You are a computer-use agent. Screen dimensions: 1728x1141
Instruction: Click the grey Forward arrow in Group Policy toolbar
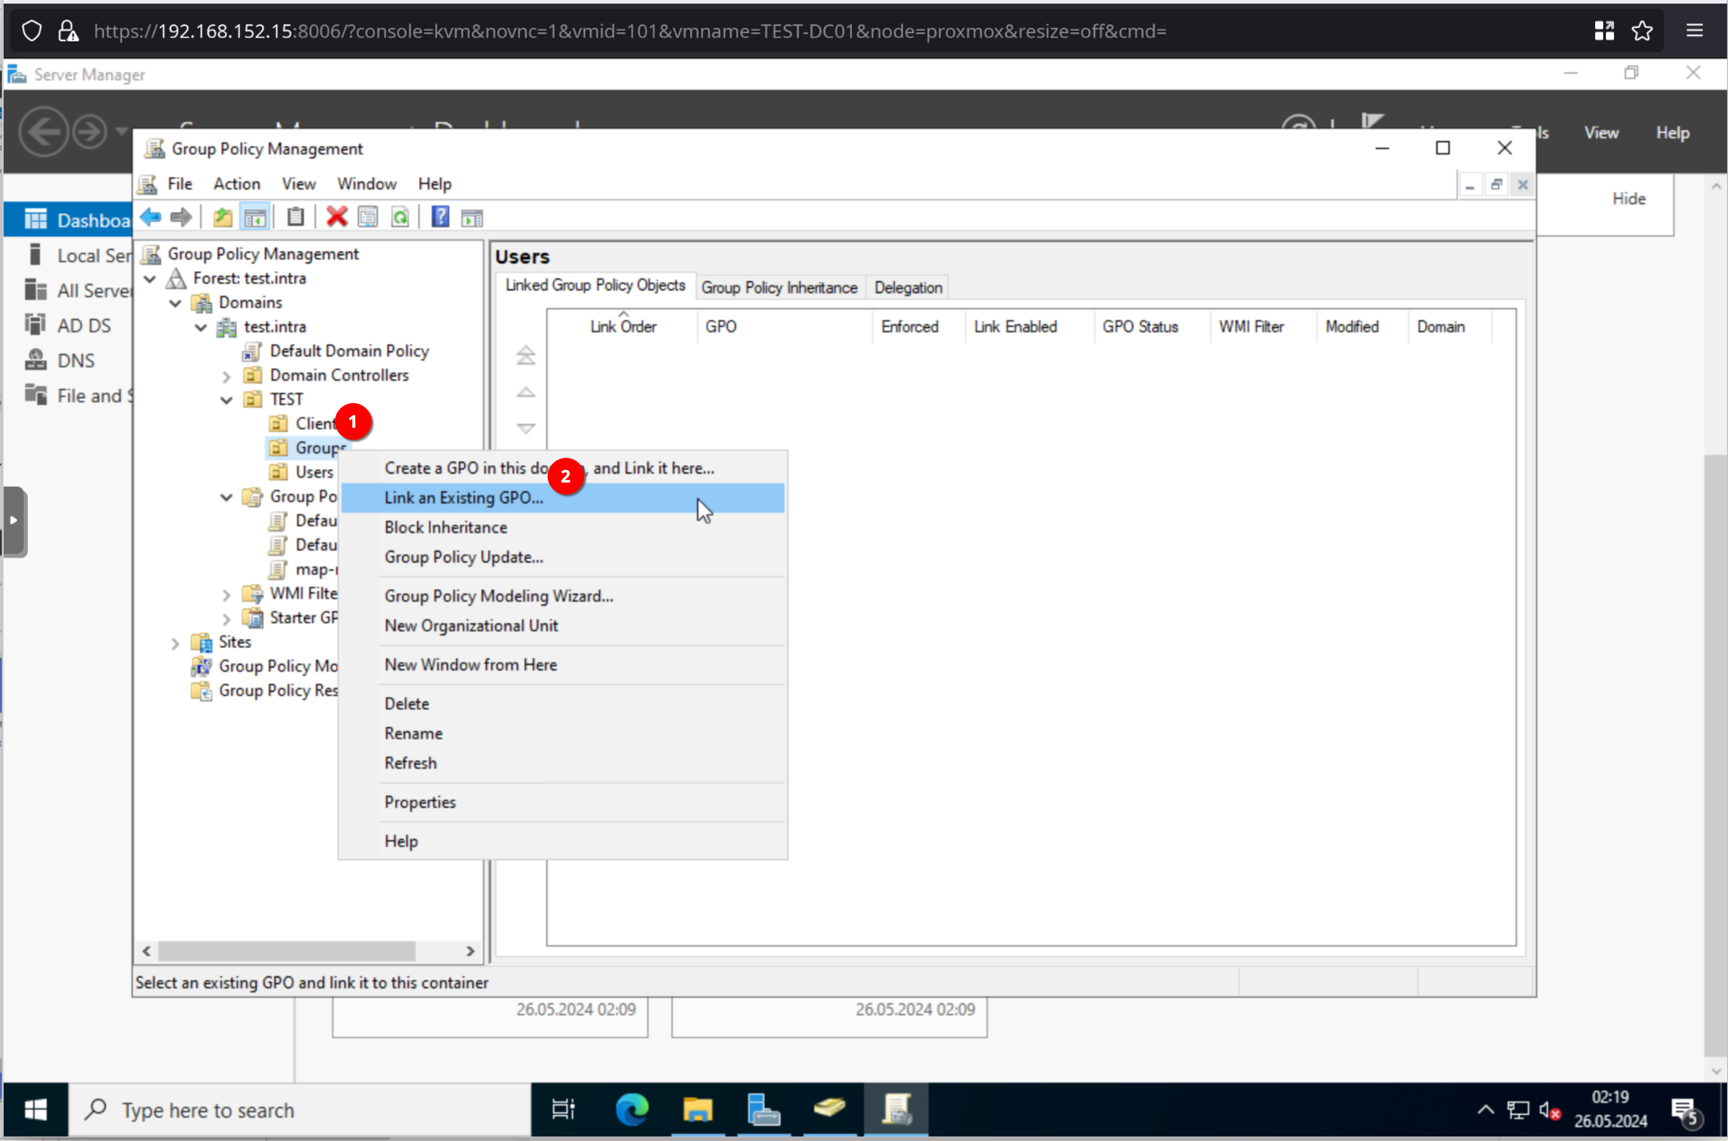click(180, 217)
